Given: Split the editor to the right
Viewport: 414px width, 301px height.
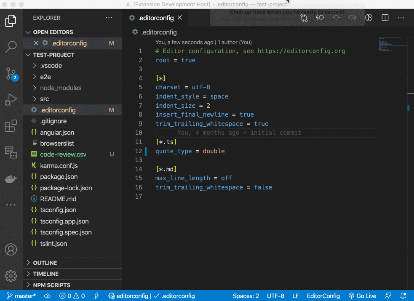Looking at the screenshot, I should (x=385, y=18).
